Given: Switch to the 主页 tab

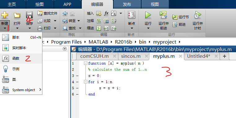Looking at the screenshot, I should coord(12,4).
